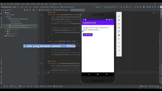Open the App Inspection tool window

point(58,86)
